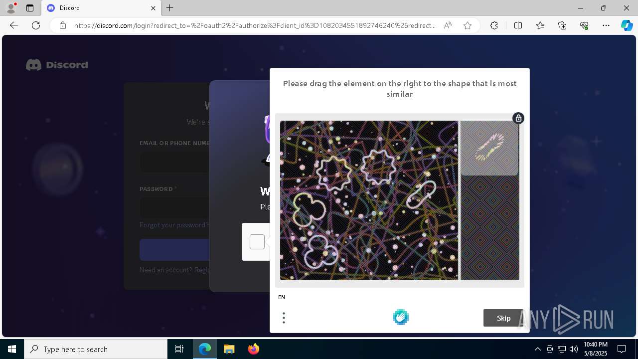The height and width of the screenshot is (359, 638).
Task: Focus the Email or Phone Number field
Action: pyautogui.click(x=174, y=163)
